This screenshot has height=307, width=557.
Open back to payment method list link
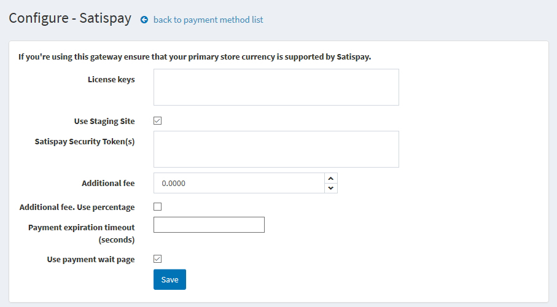pos(208,20)
